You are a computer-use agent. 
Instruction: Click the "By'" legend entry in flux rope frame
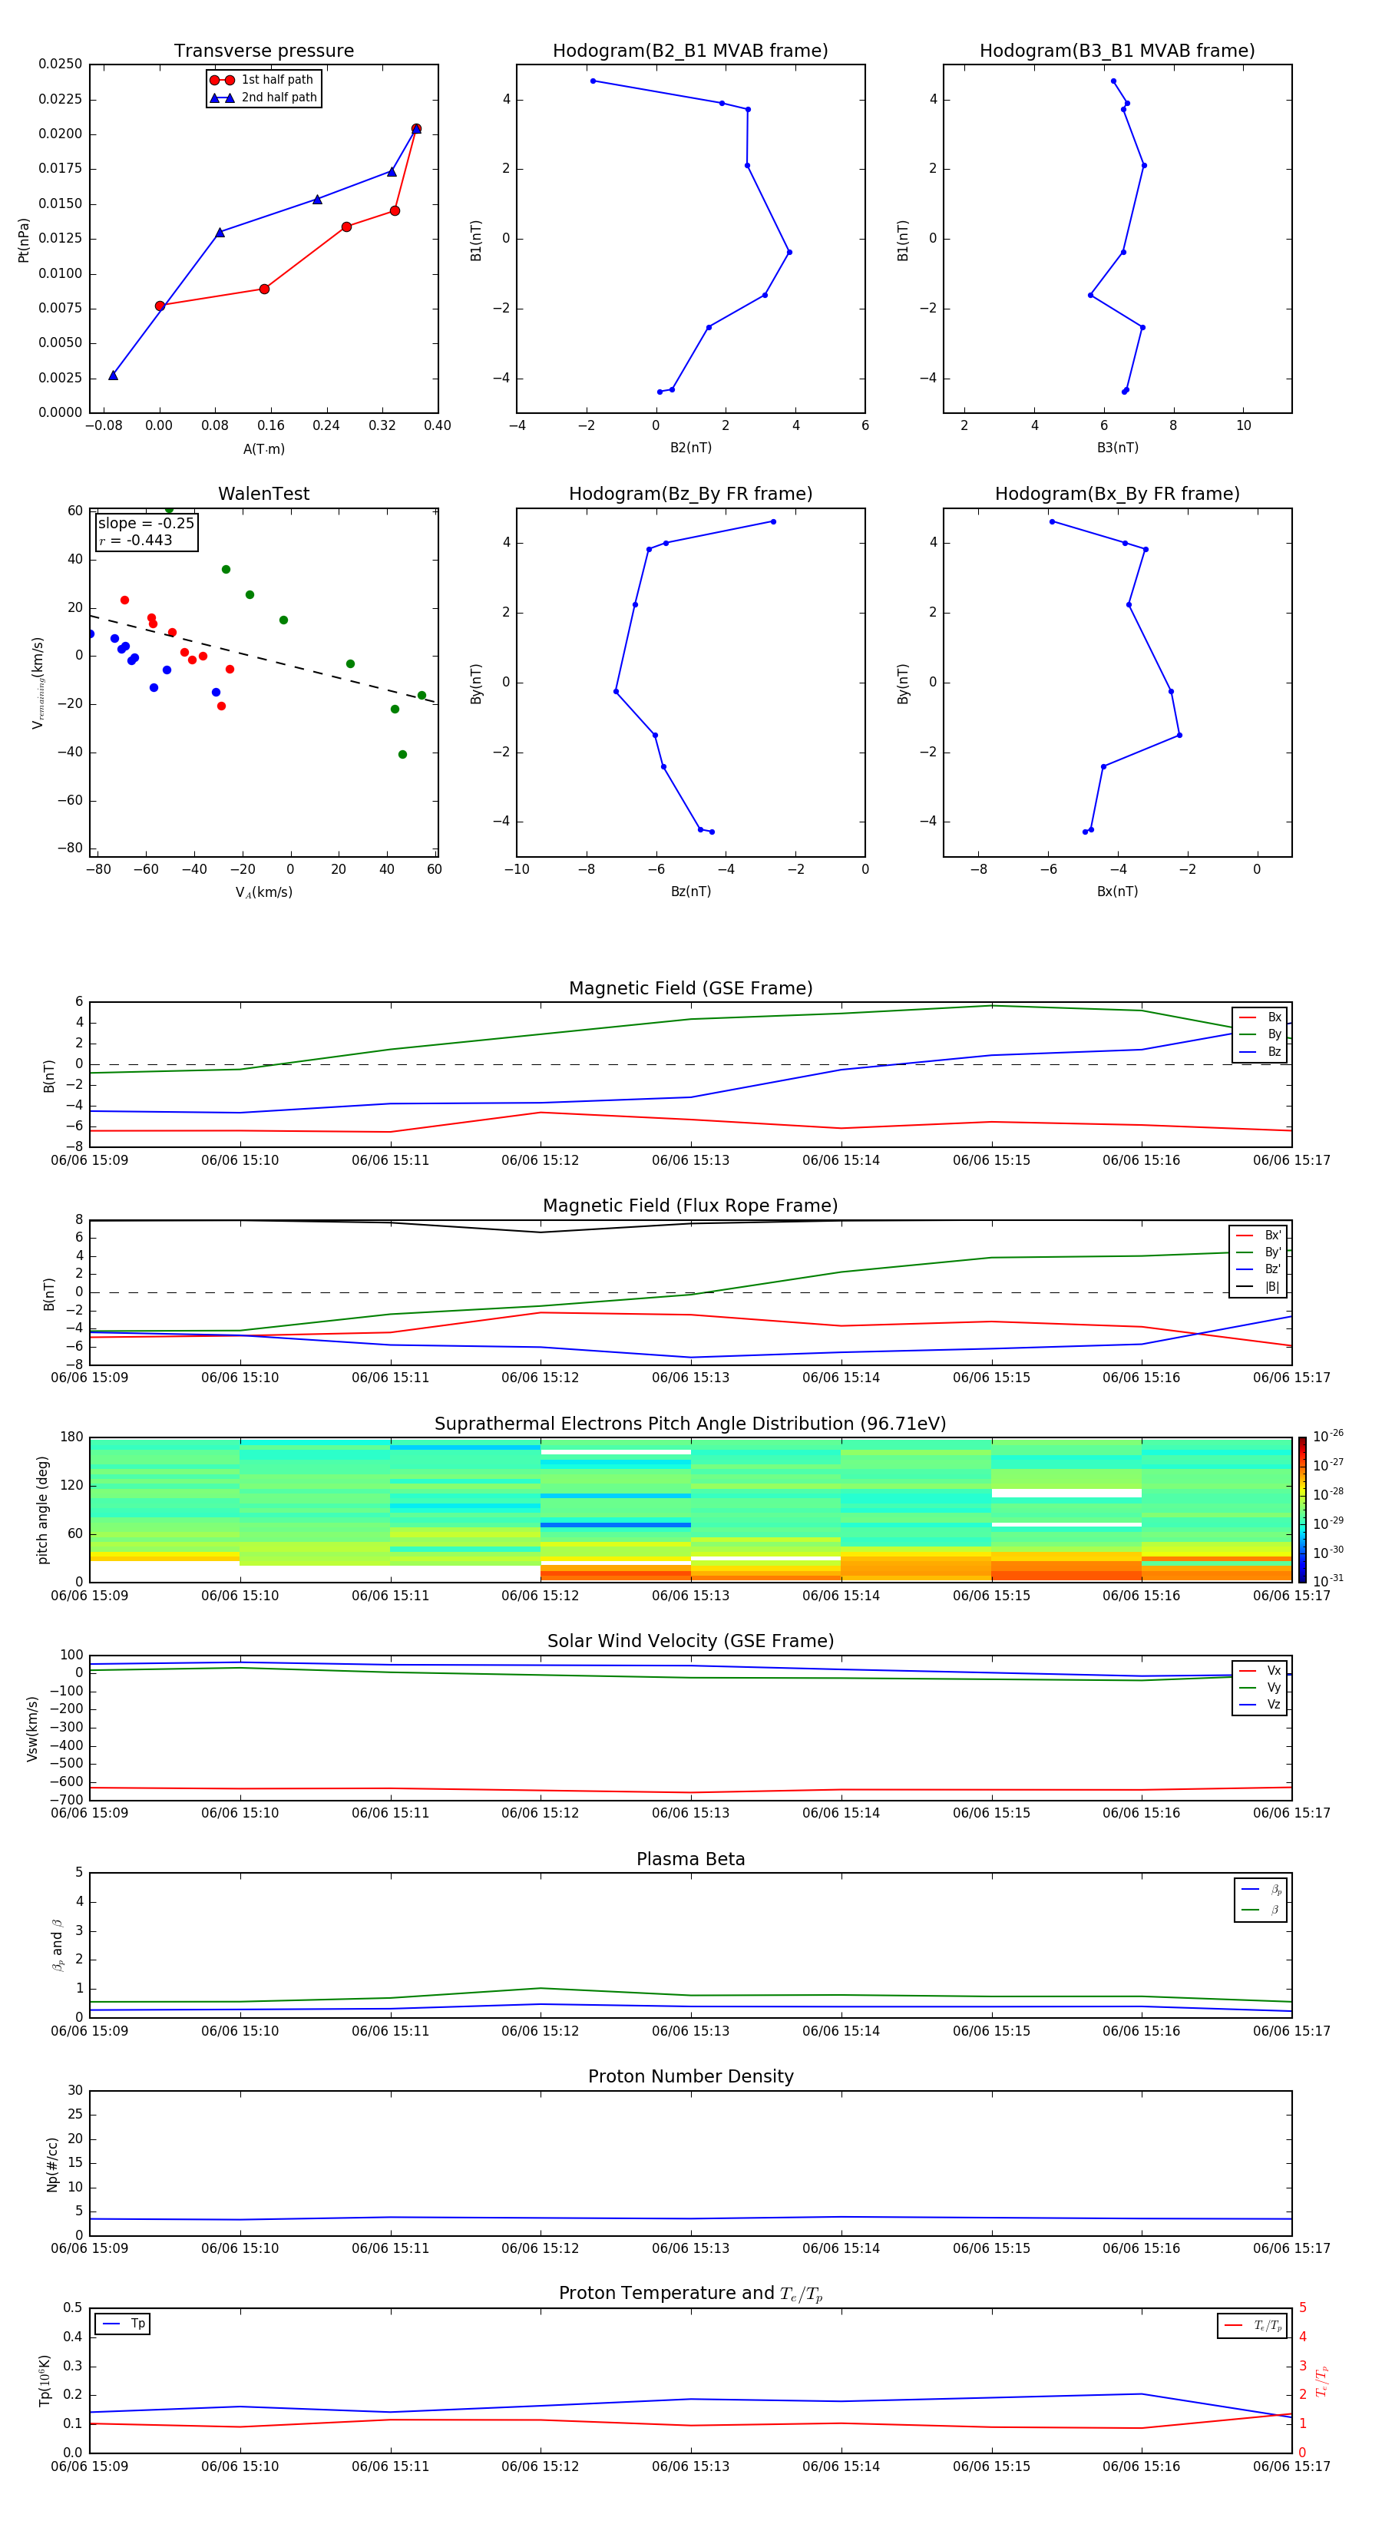(x=1259, y=1252)
